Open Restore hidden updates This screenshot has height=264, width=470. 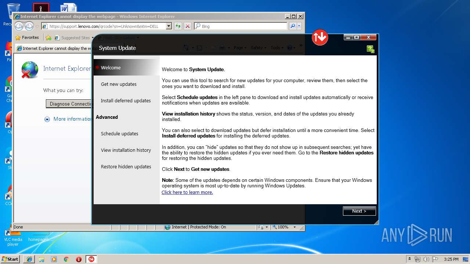(x=127, y=166)
